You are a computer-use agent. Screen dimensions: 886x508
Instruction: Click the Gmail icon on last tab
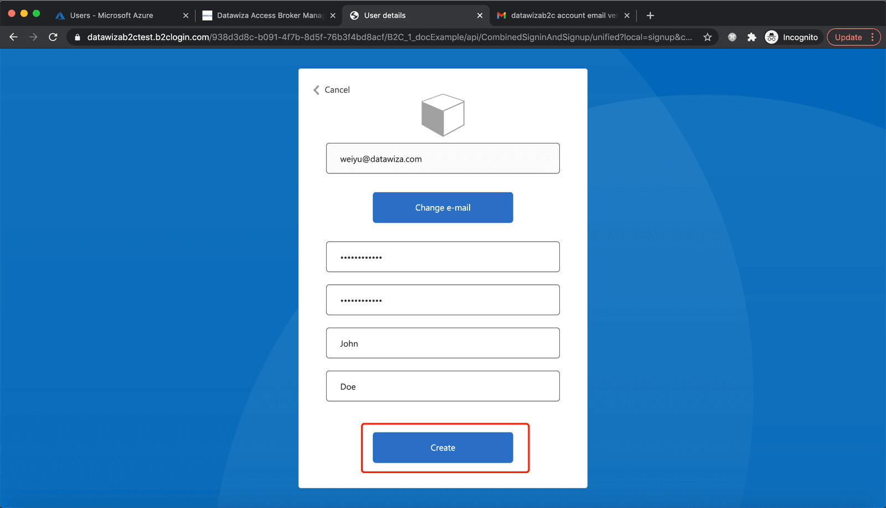click(501, 16)
